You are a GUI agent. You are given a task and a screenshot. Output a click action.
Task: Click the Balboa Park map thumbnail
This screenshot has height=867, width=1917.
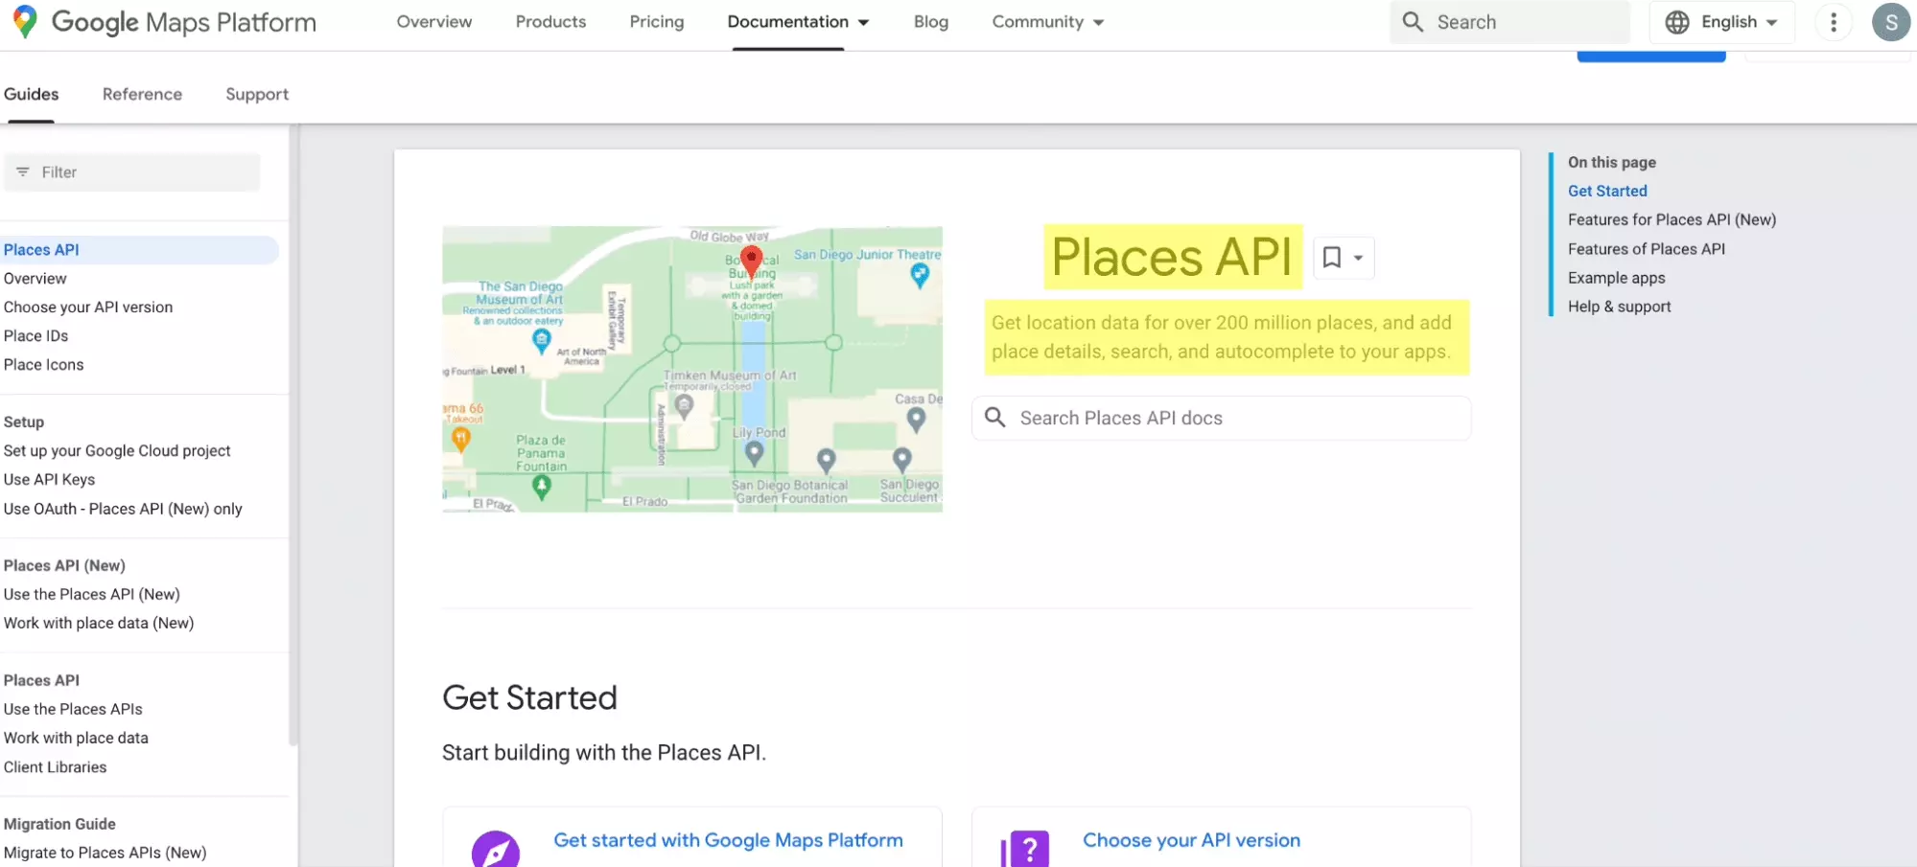point(691,369)
